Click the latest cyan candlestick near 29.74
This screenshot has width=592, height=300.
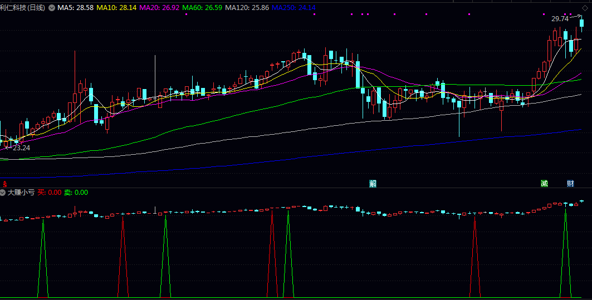tap(582, 24)
